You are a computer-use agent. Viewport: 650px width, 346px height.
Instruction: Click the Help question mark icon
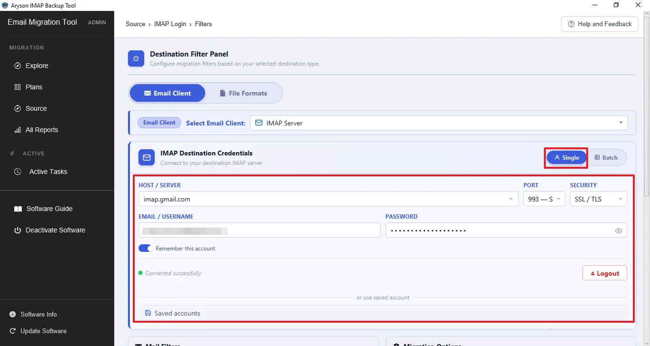coord(571,24)
